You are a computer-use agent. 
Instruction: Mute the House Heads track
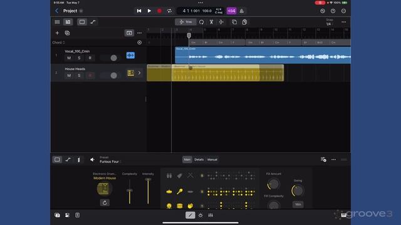point(69,76)
